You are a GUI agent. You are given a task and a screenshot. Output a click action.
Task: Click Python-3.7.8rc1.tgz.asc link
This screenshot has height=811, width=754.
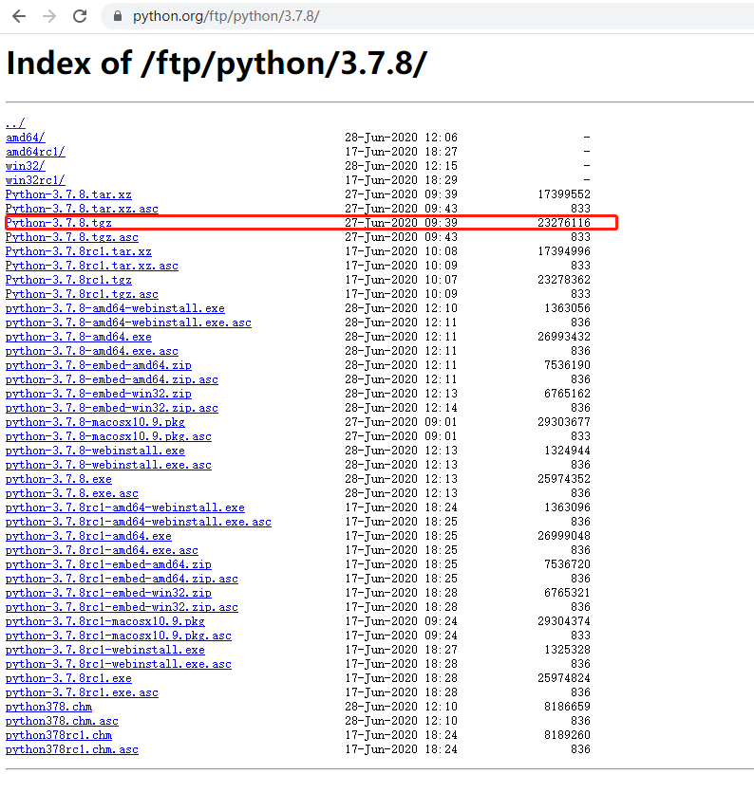82,294
